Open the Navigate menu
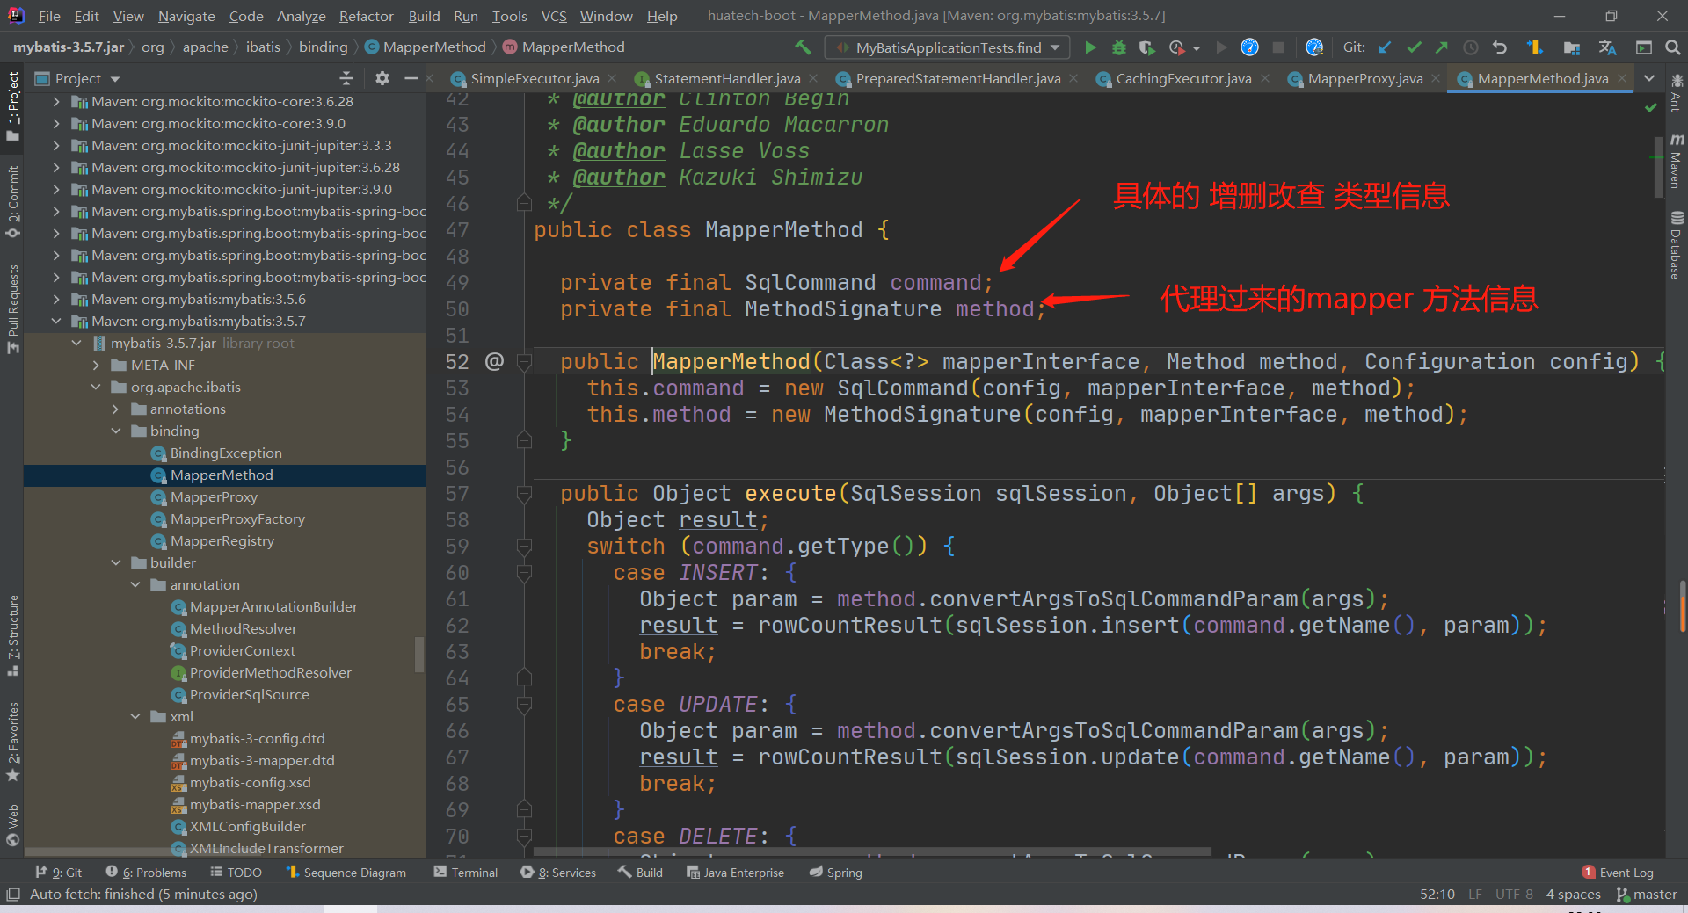Image resolution: width=1688 pixels, height=913 pixels. [186, 16]
